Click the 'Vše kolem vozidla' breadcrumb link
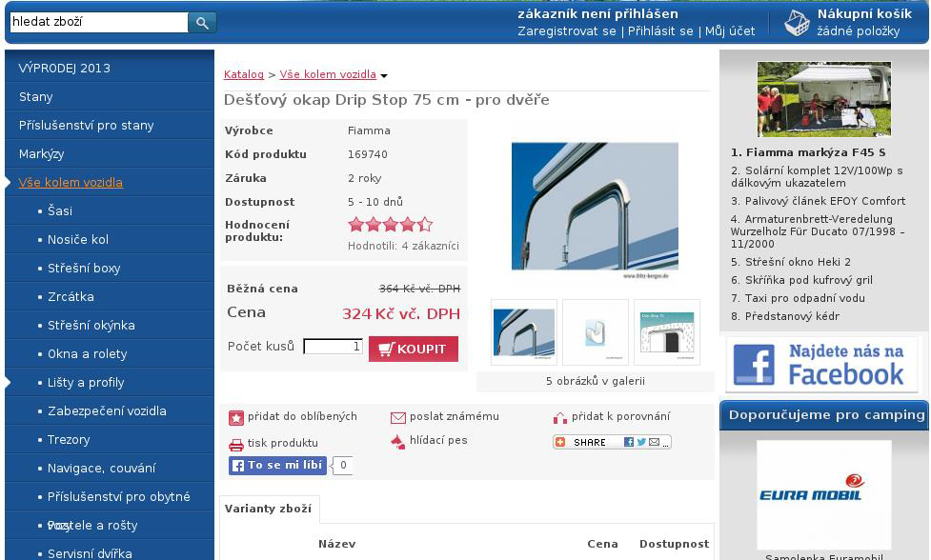Image resolution: width=931 pixels, height=560 pixels. tap(328, 74)
